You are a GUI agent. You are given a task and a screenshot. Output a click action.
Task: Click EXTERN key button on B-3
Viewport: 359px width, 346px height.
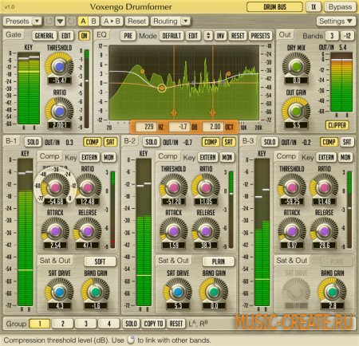(326, 157)
